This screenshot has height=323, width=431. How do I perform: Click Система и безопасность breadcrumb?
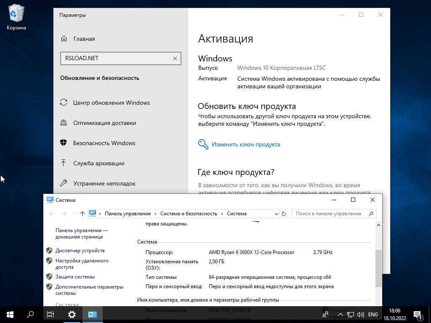pyautogui.click(x=189, y=214)
